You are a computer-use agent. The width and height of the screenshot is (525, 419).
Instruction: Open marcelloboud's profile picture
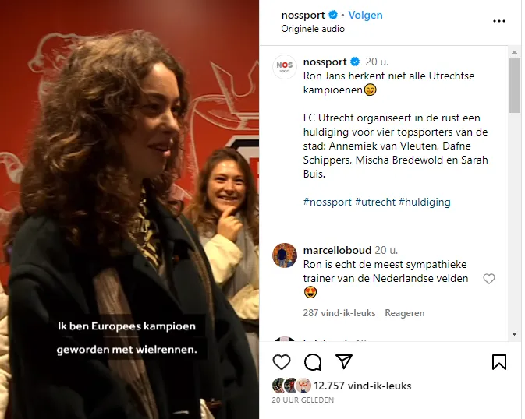pyautogui.click(x=285, y=255)
